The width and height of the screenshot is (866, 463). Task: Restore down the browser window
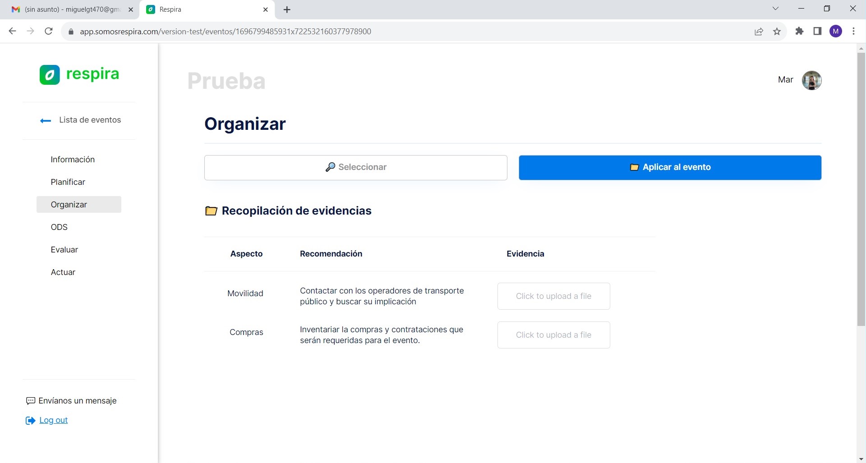[827, 9]
